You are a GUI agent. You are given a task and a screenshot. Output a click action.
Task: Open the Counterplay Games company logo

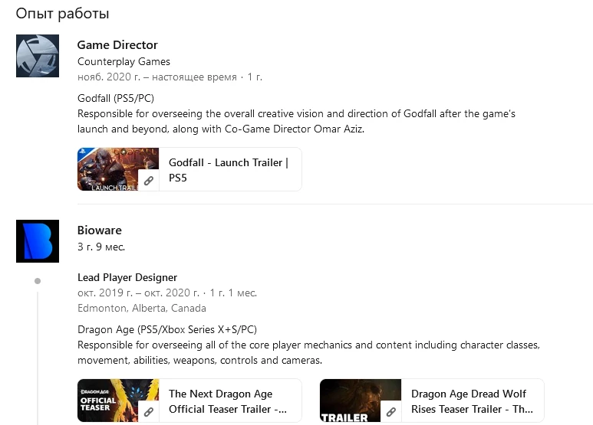pyautogui.click(x=38, y=56)
